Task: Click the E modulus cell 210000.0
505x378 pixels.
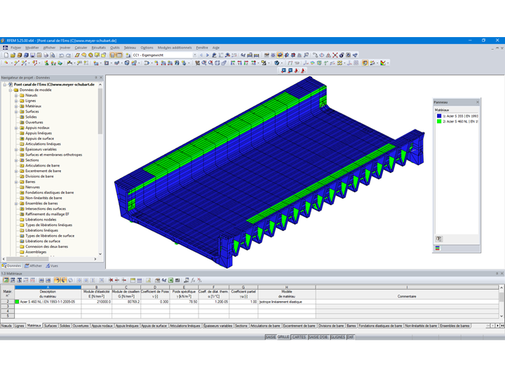Action: [97, 302]
